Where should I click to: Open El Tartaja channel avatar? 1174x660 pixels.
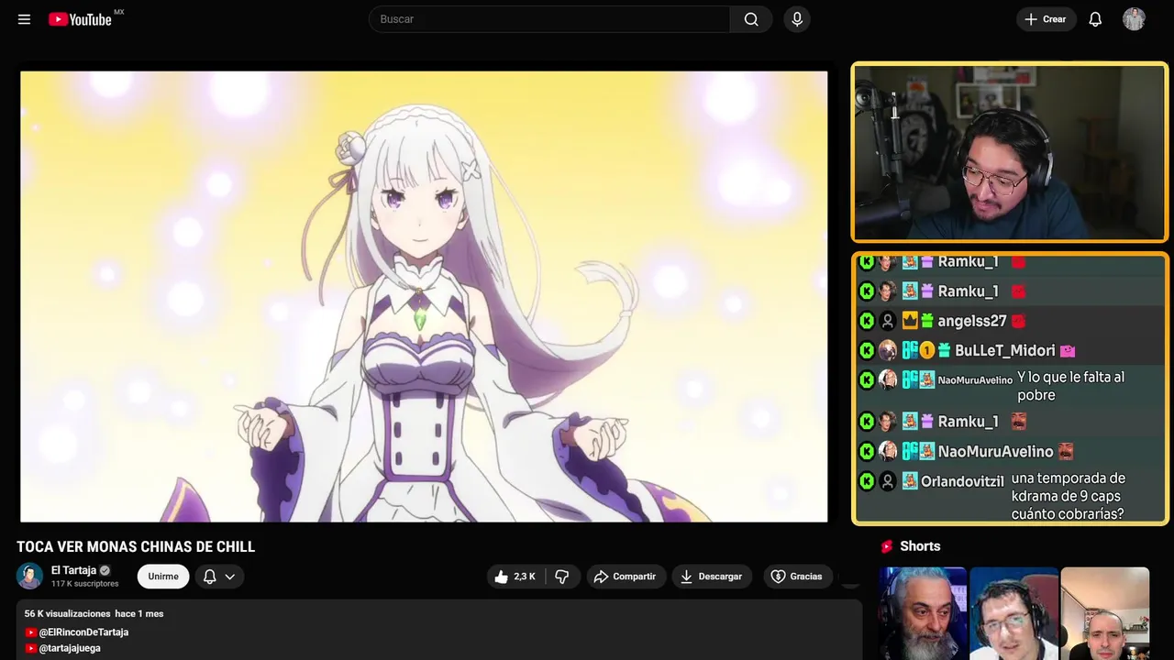pyautogui.click(x=30, y=576)
